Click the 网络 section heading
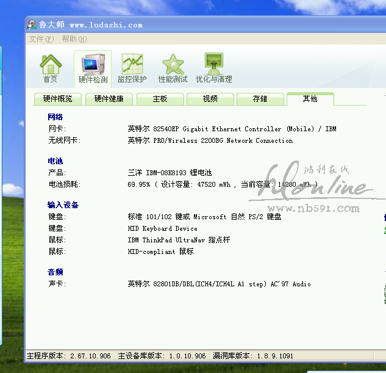The image size is (386, 373). pyautogui.click(x=55, y=117)
